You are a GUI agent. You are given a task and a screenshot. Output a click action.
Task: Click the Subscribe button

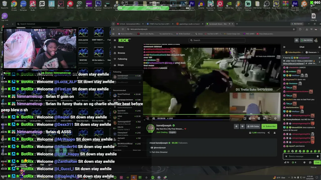(x=269, y=126)
